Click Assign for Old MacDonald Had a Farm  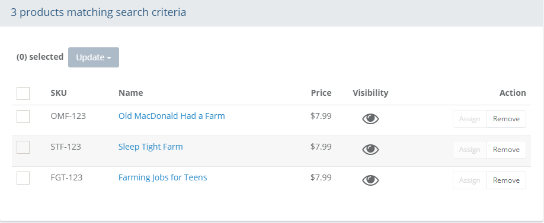470,119
